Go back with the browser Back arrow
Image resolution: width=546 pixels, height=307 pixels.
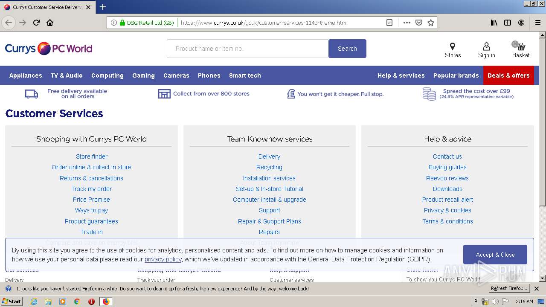(9, 23)
